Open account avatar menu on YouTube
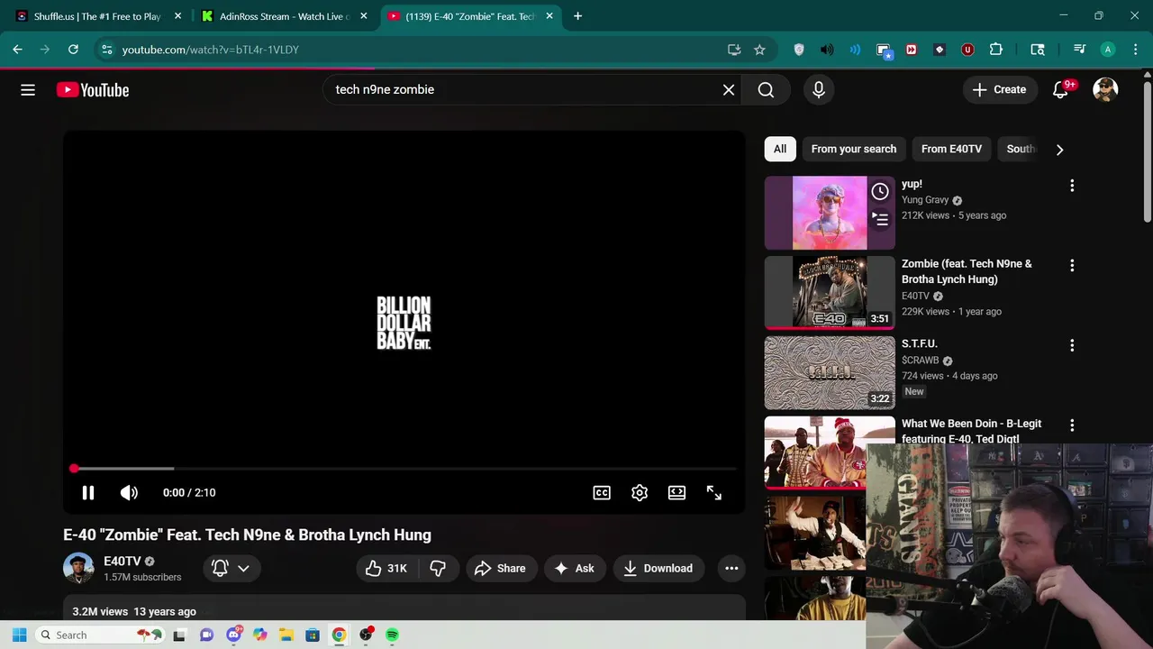This screenshot has height=649, width=1153. pyautogui.click(x=1105, y=90)
